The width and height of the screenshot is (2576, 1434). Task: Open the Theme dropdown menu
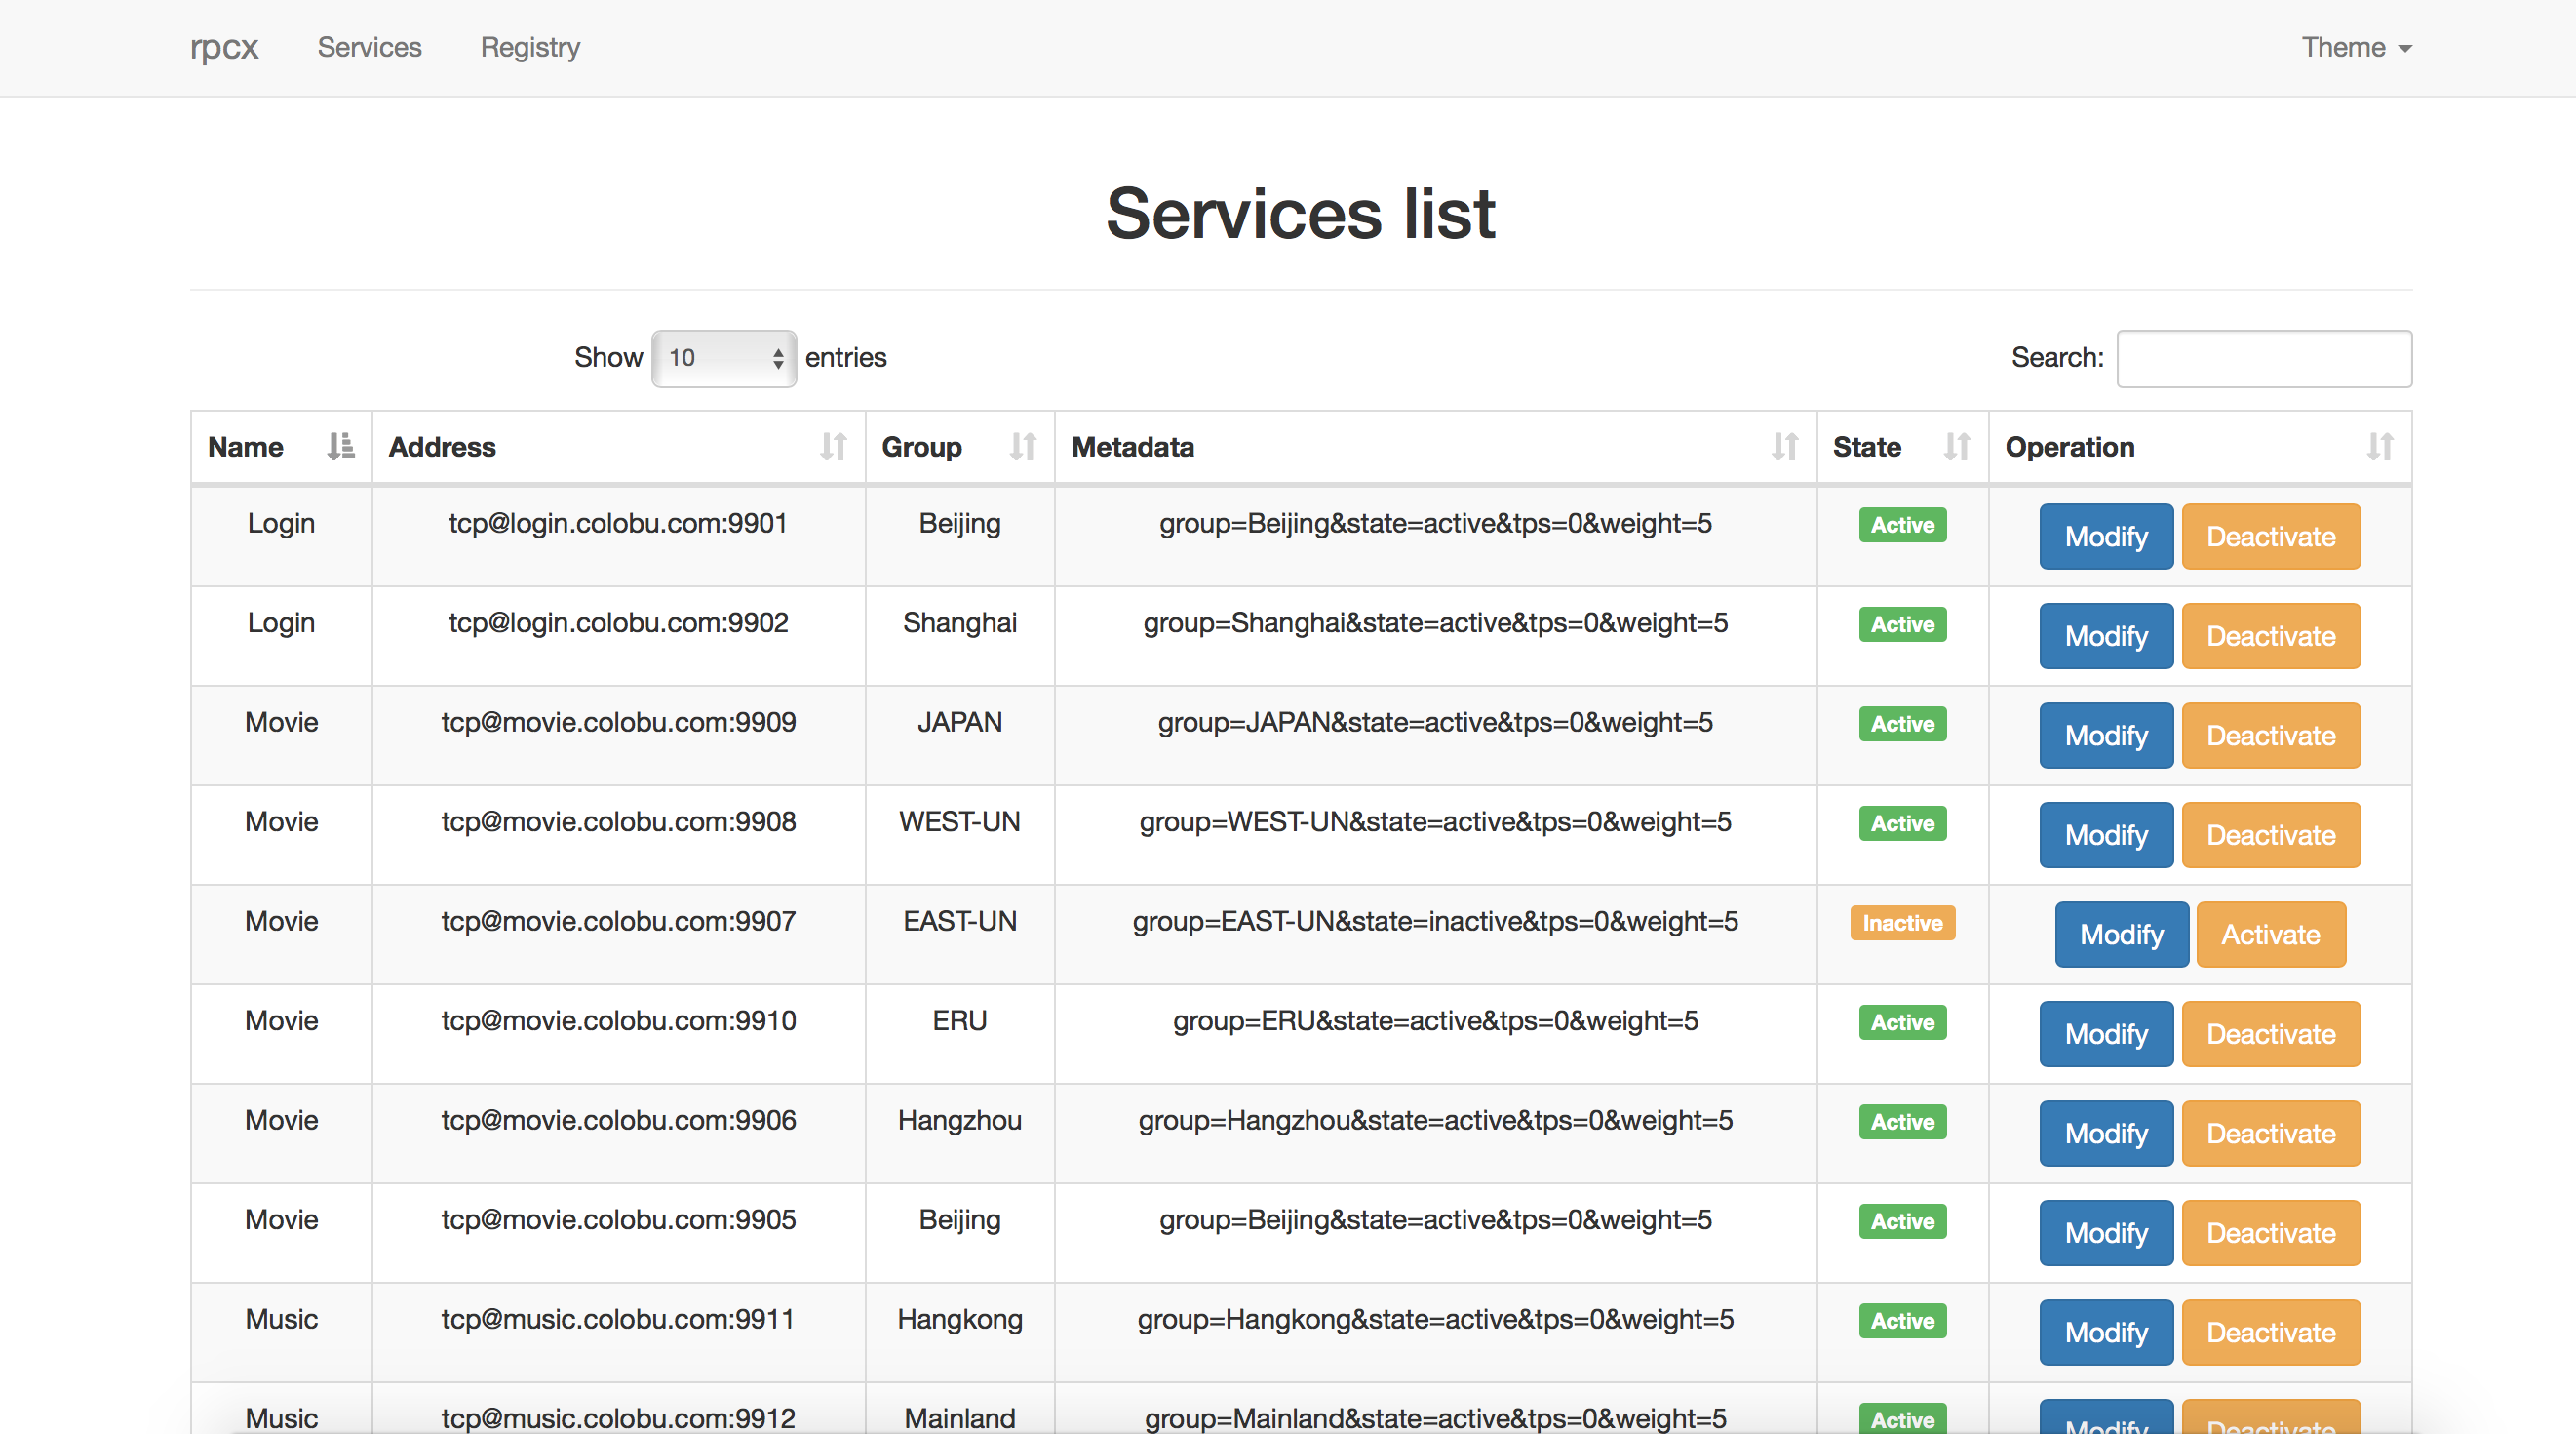2355,47
